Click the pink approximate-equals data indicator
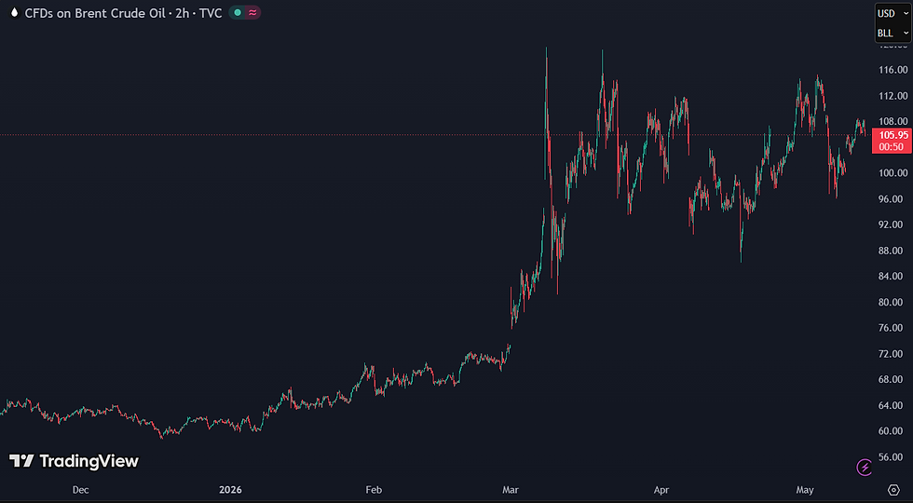Image resolution: width=913 pixels, height=503 pixels. click(252, 13)
